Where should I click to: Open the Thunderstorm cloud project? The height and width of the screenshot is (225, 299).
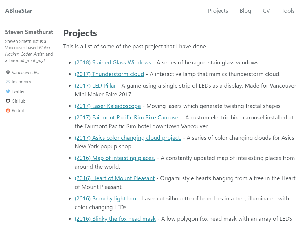tap(109, 74)
